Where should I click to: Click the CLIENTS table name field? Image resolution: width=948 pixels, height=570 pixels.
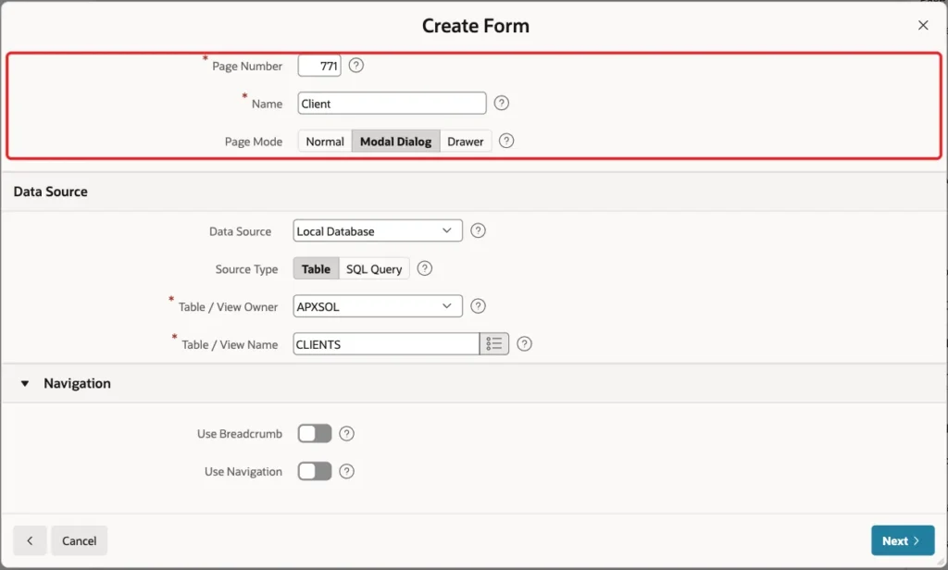click(386, 344)
